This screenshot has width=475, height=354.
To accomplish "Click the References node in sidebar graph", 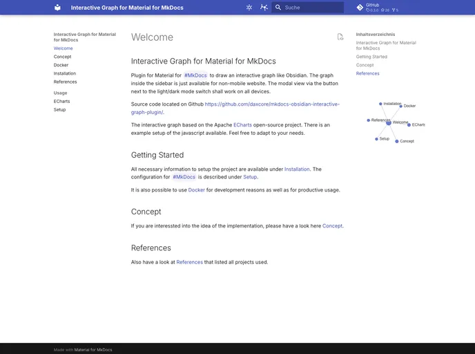I will pos(369,120).
